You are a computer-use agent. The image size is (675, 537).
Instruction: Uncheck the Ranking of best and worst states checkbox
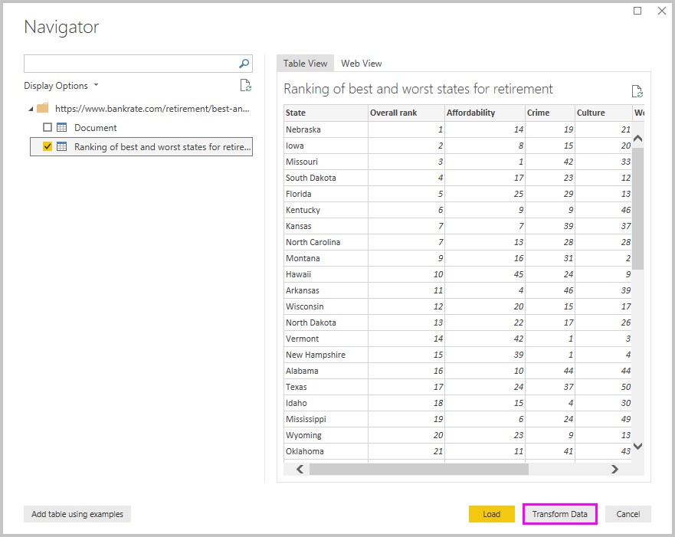pyautogui.click(x=48, y=147)
